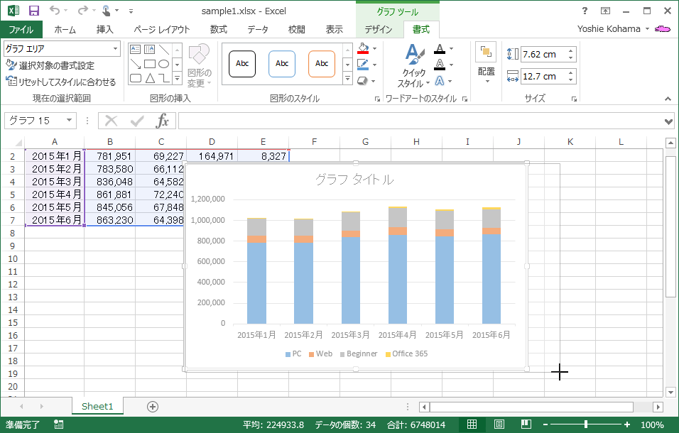Click the Undo arrow icon
Image resolution: width=679 pixels, height=433 pixels.
point(55,11)
